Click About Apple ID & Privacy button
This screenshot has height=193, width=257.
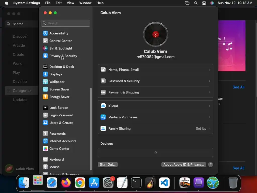tap(183, 165)
